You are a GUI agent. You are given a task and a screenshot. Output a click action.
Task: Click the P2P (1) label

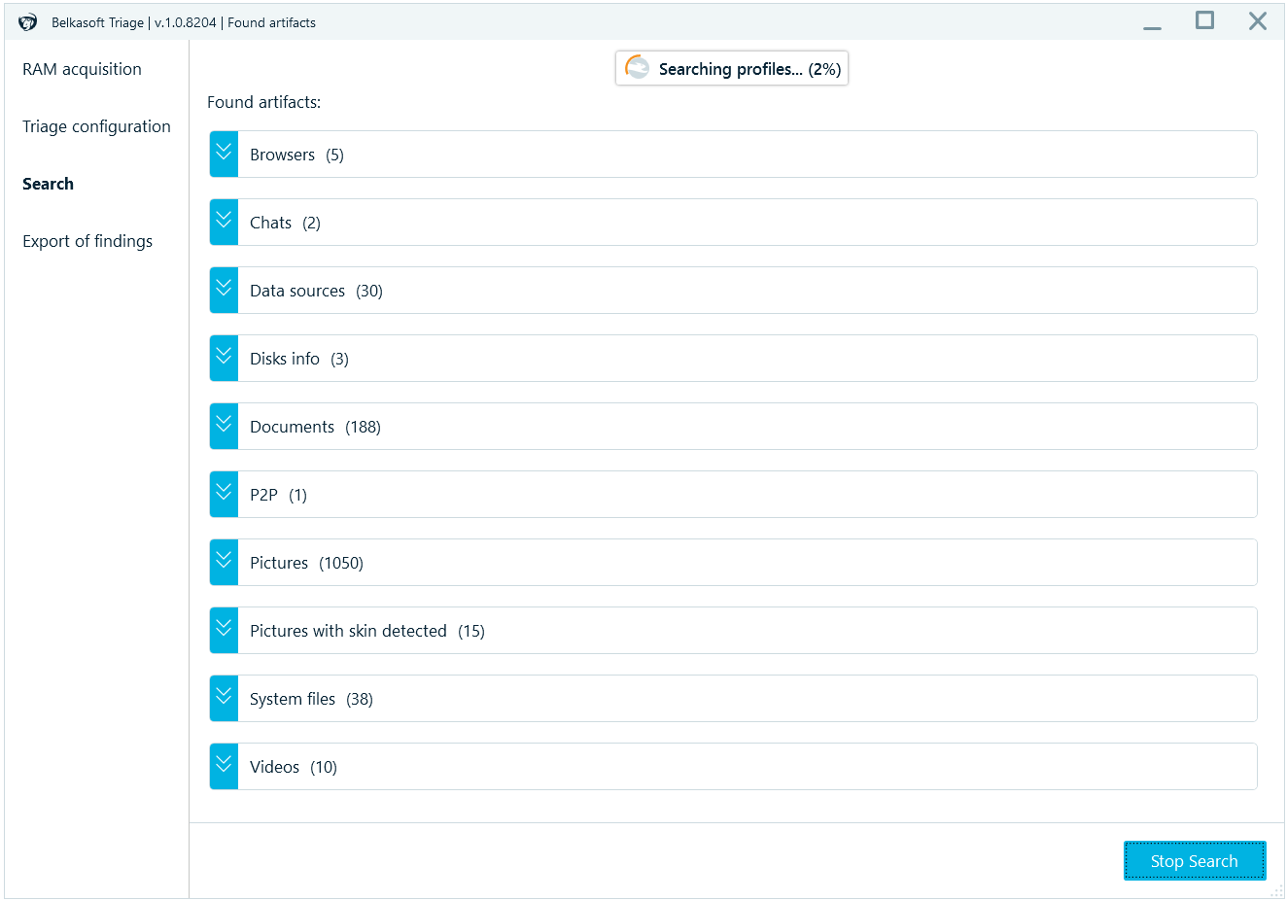click(x=278, y=495)
